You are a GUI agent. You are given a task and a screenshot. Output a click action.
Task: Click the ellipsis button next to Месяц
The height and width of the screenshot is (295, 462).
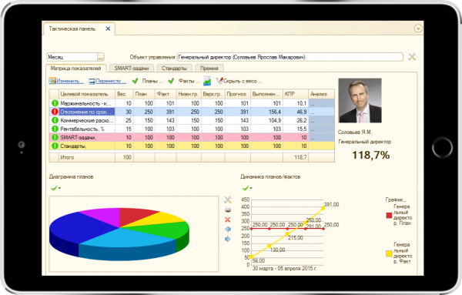click(101, 57)
